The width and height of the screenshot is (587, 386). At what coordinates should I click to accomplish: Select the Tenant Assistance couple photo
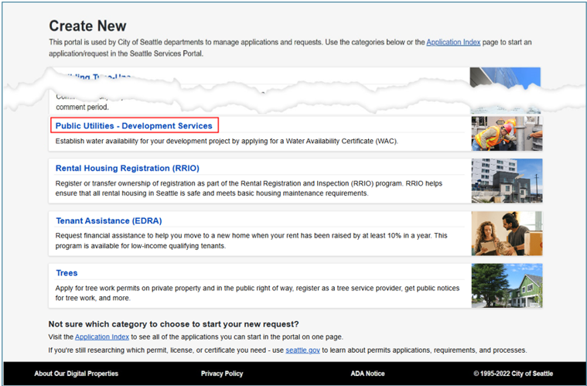[506, 233]
